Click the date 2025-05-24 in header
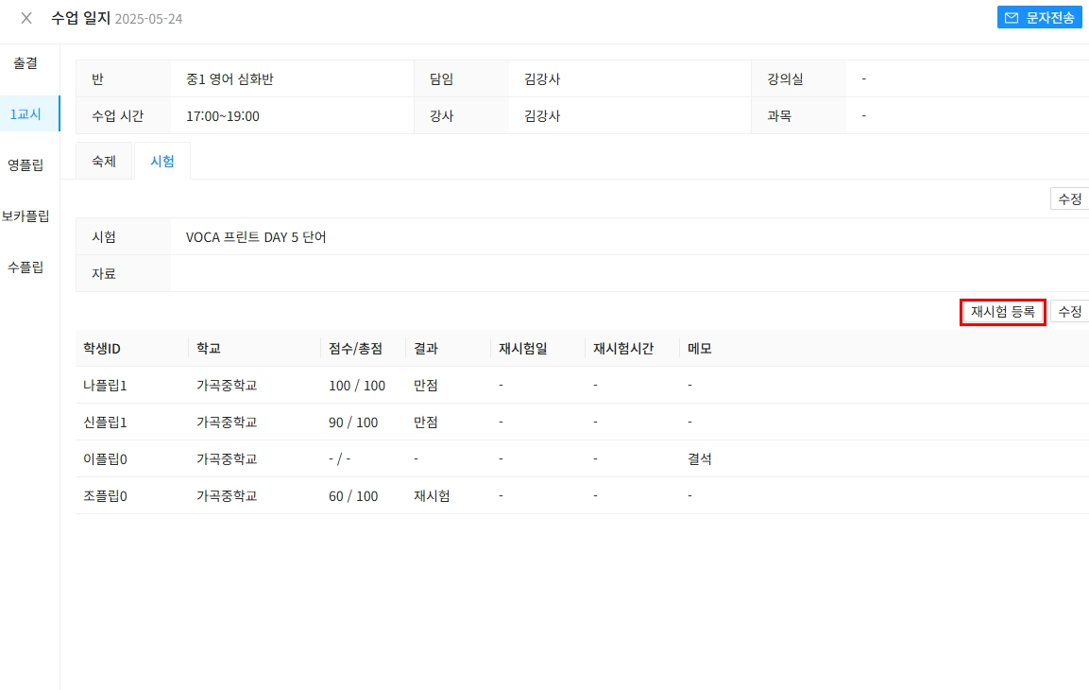Screen dimensions: 1089x690 (x=148, y=19)
